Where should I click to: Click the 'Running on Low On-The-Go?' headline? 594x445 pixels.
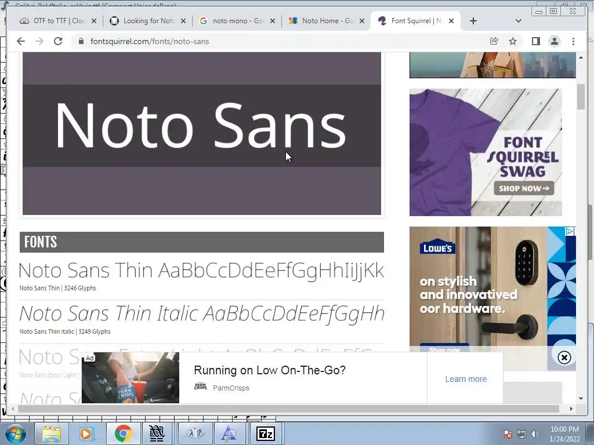[x=270, y=370]
